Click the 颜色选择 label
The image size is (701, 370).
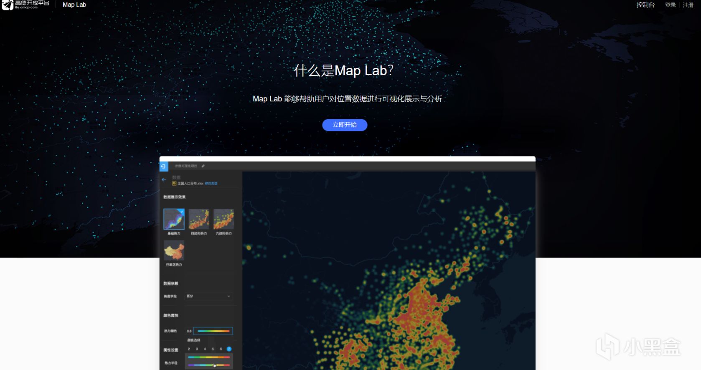coord(194,340)
